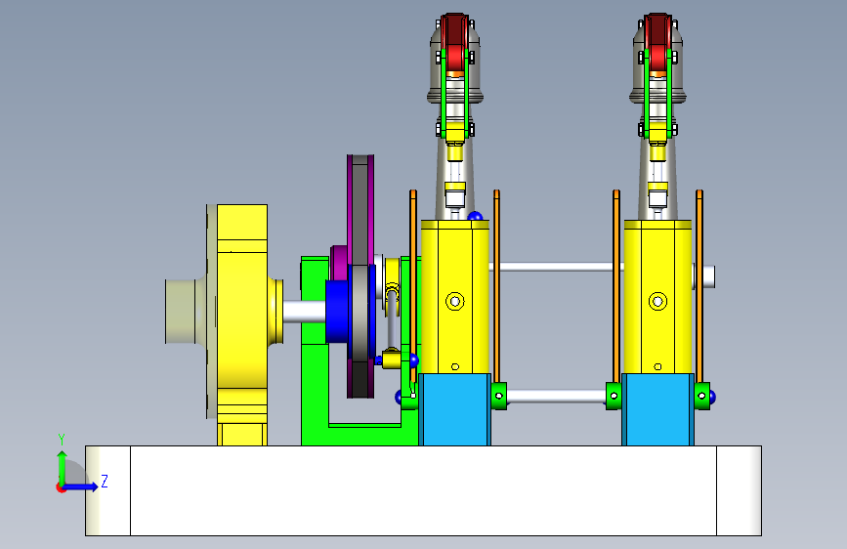Select the white shaft between flywheel and blue hub
This screenshot has height=549, width=847.
click(x=304, y=312)
